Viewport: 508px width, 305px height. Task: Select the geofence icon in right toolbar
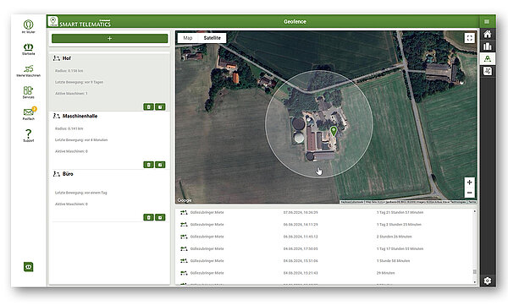coord(488,58)
